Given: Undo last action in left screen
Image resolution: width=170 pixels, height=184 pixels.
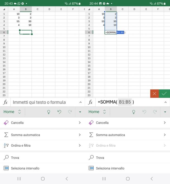Looking at the screenshot, I should [x=59, y=112].
